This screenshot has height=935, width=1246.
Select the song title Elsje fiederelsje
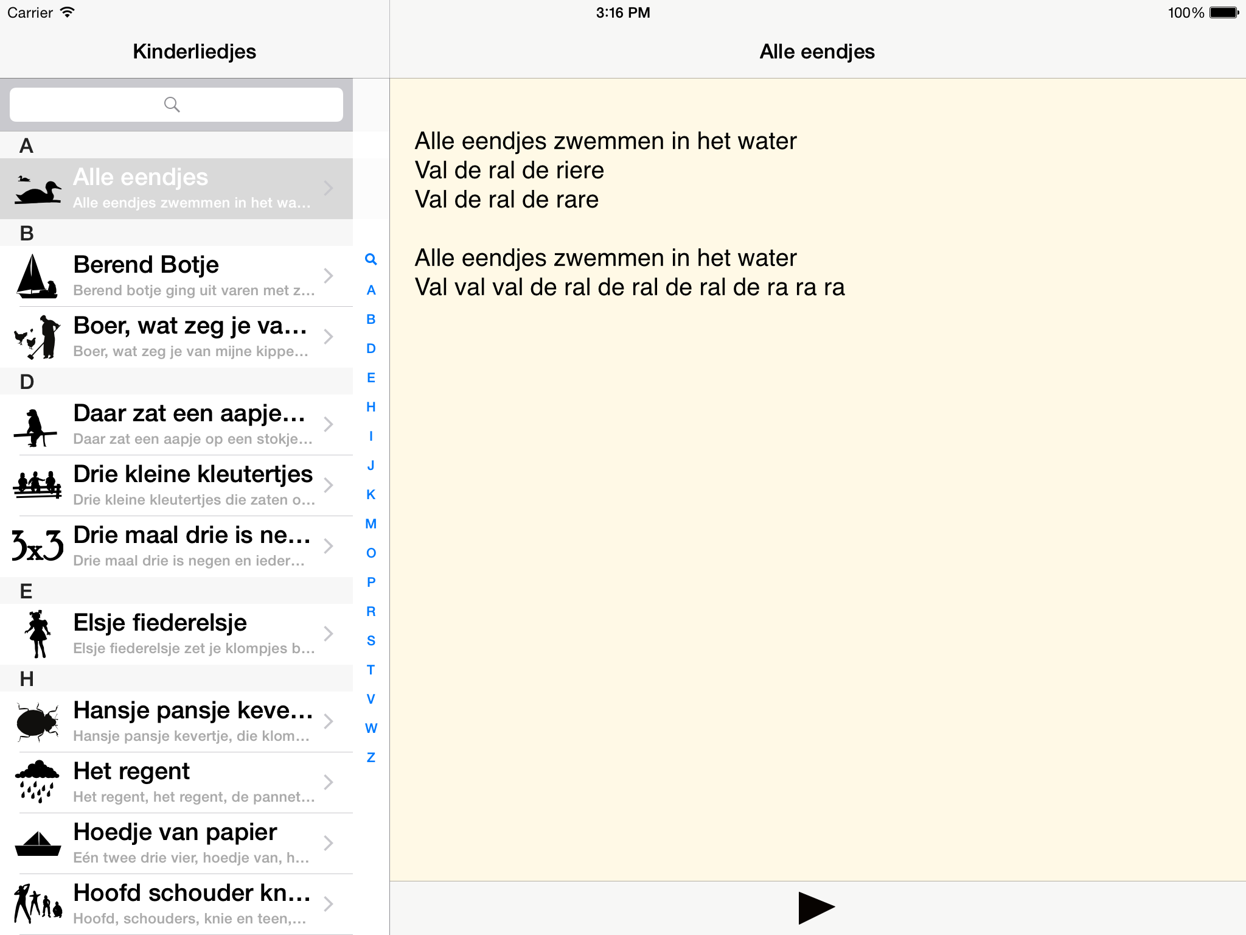(x=160, y=623)
